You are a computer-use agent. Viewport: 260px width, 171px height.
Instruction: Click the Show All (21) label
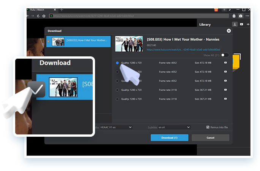click(211, 55)
